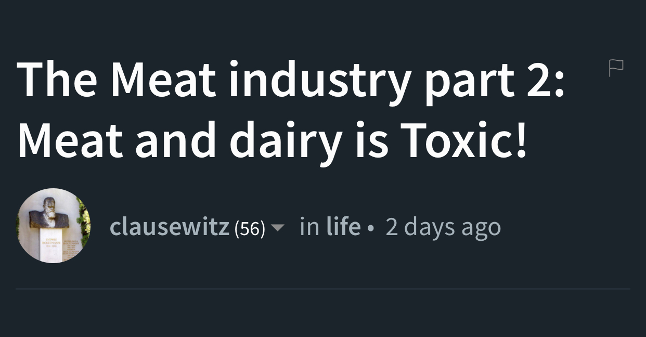Click the word 'Toxic!' in the heading
Image resolution: width=646 pixels, height=337 pixels.
click(x=464, y=139)
